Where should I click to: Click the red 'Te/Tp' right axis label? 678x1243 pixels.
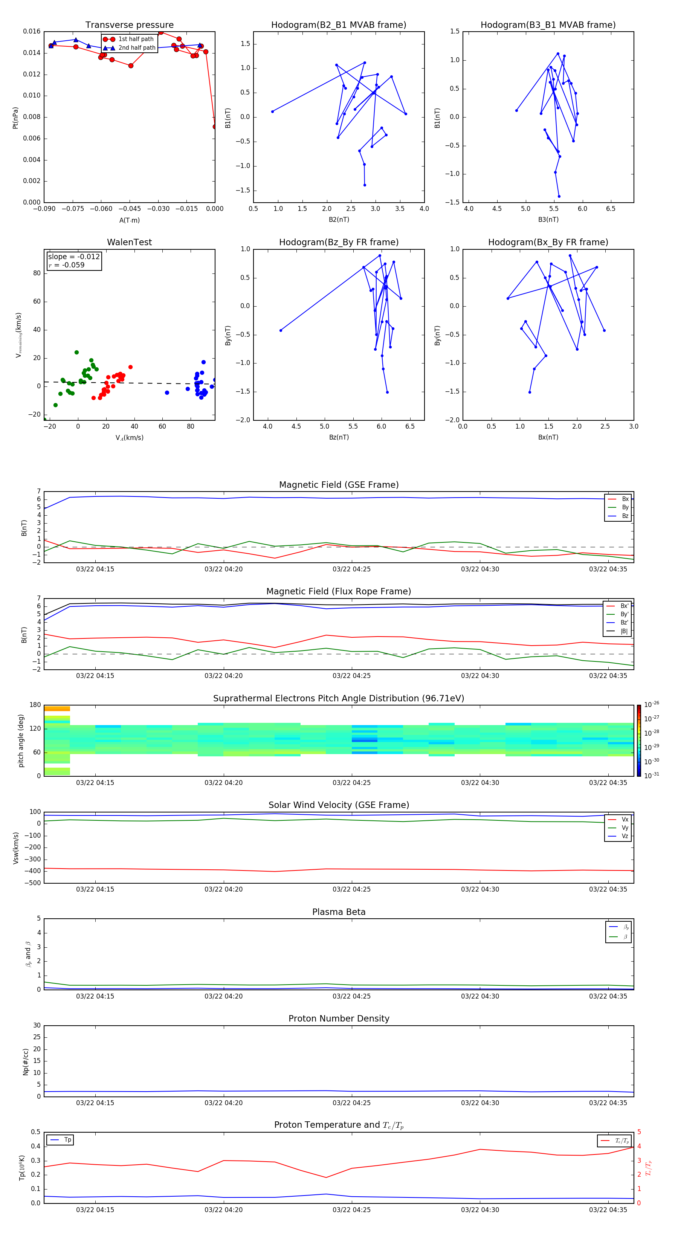(x=649, y=1168)
